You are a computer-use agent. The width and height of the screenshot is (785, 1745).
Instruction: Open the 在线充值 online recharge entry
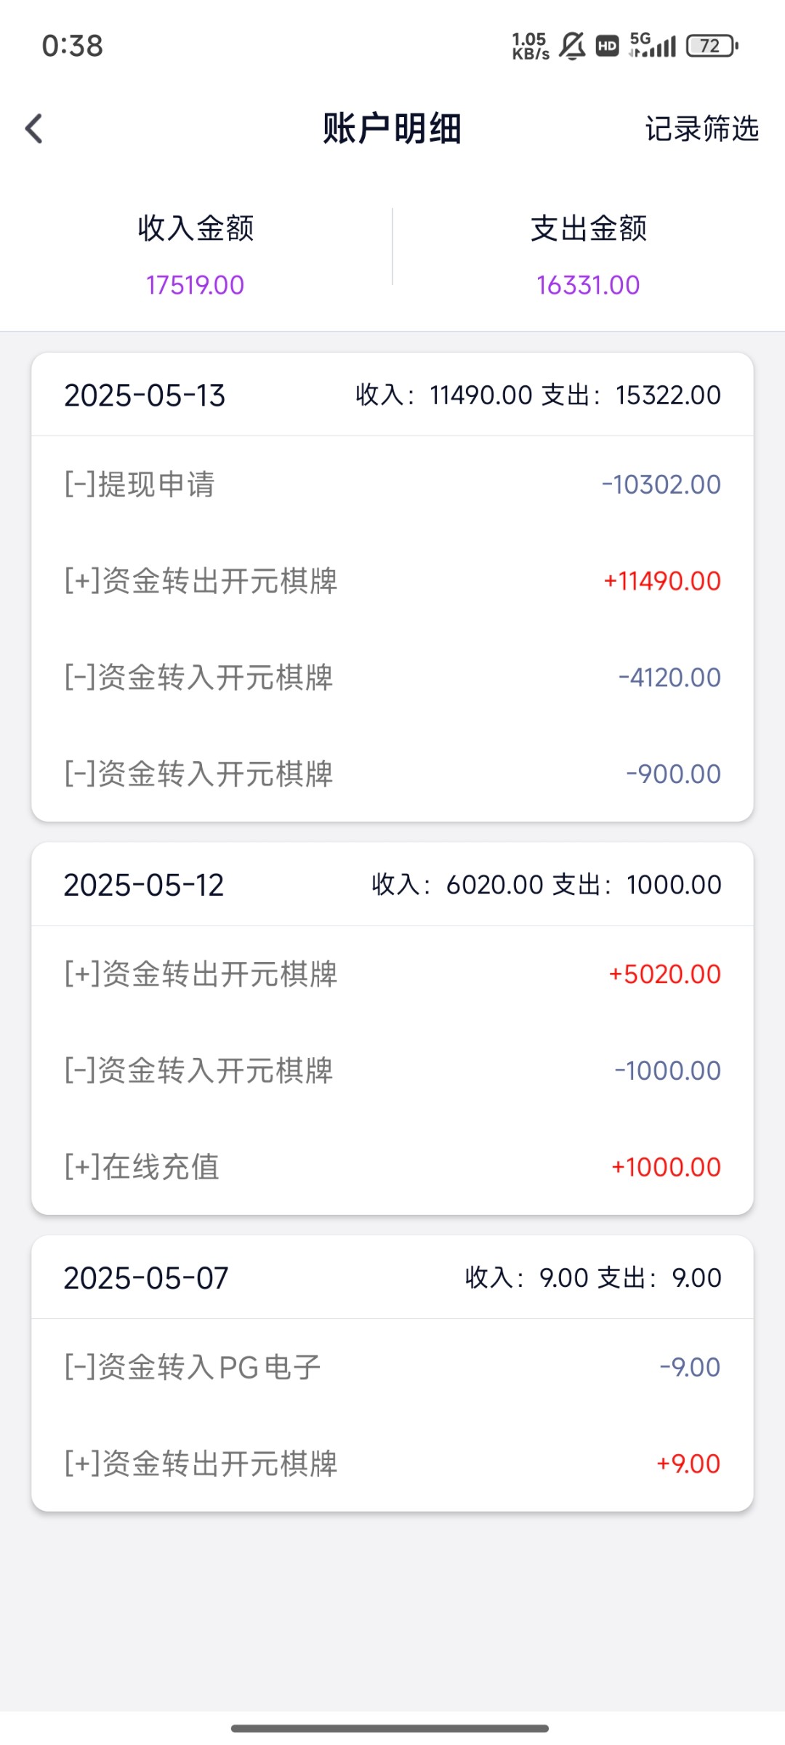(392, 1167)
